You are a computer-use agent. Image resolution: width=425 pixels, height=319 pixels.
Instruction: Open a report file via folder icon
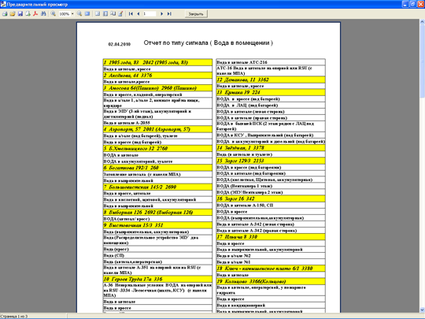point(12,13)
